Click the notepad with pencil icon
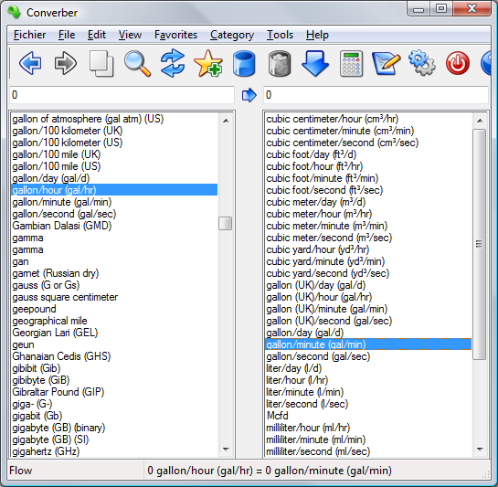 coord(387,64)
